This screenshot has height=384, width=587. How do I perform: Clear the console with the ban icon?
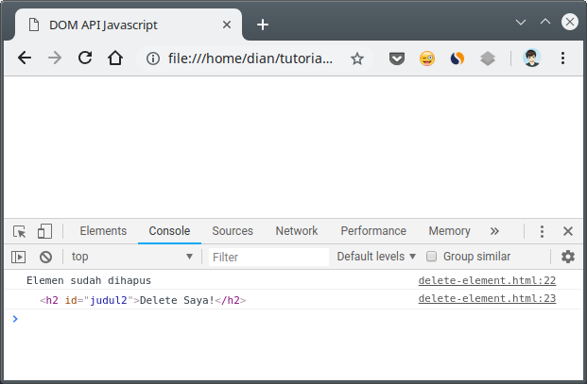(45, 257)
